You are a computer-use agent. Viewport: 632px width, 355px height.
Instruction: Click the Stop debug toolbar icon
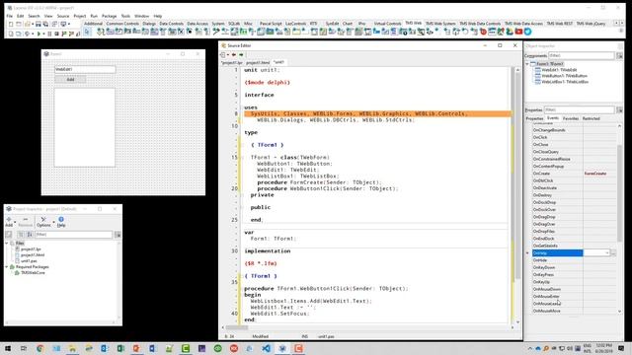coord(56,34)
